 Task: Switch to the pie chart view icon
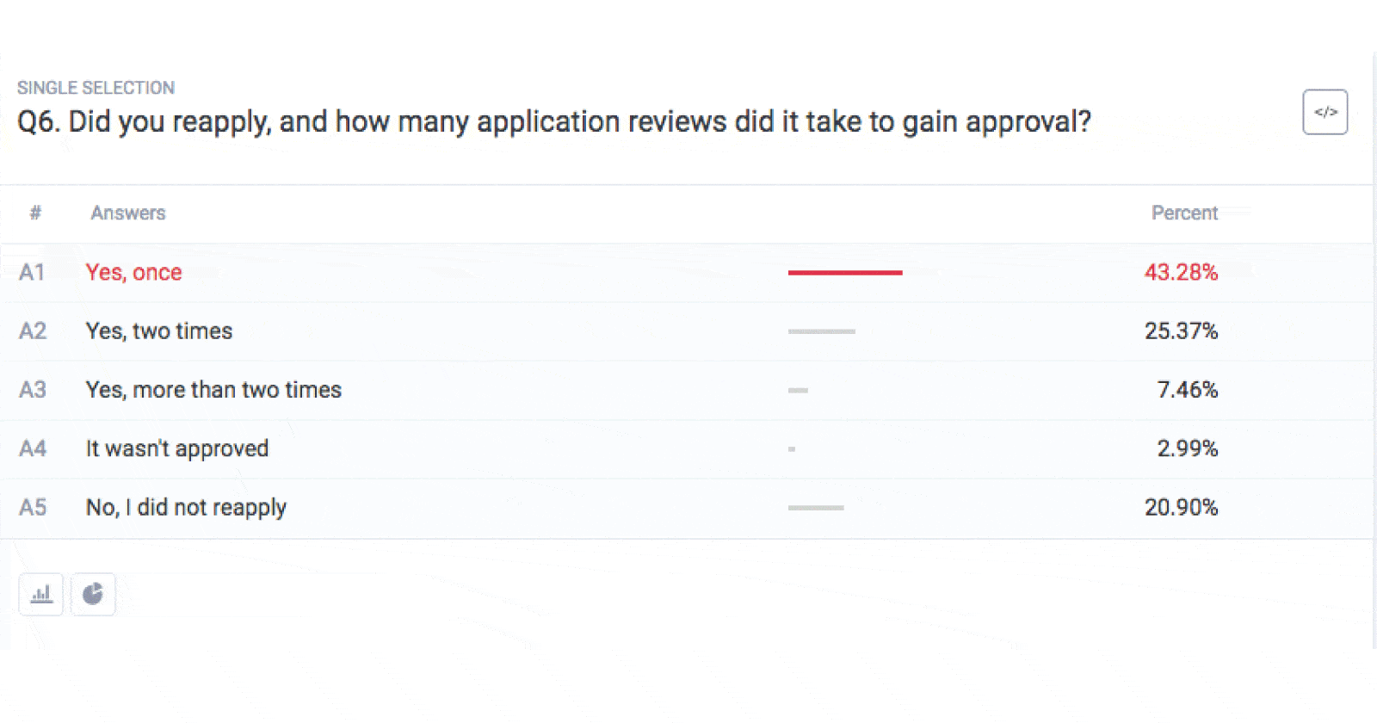coord(93,594)
